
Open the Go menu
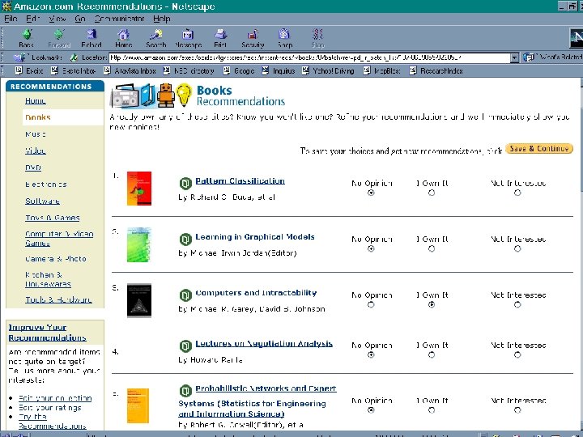(80, 19)
